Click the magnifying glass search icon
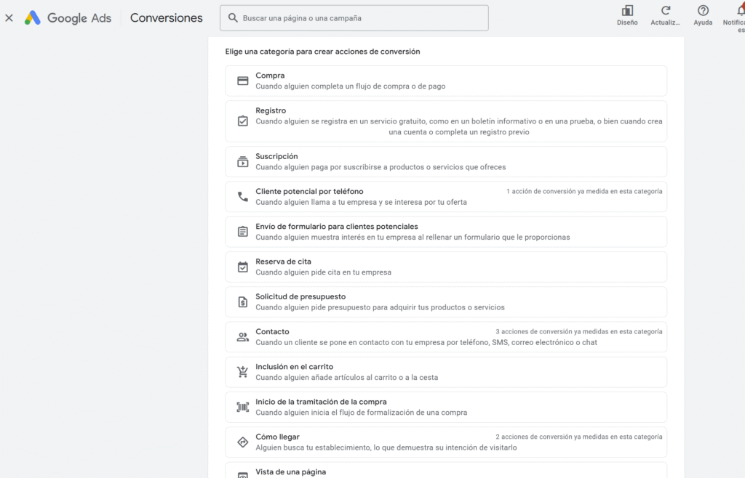The image size is (745, 478). click(233, 18)
